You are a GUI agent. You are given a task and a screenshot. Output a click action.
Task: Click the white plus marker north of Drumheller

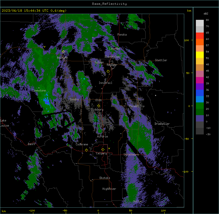click(x=155, y=95)
